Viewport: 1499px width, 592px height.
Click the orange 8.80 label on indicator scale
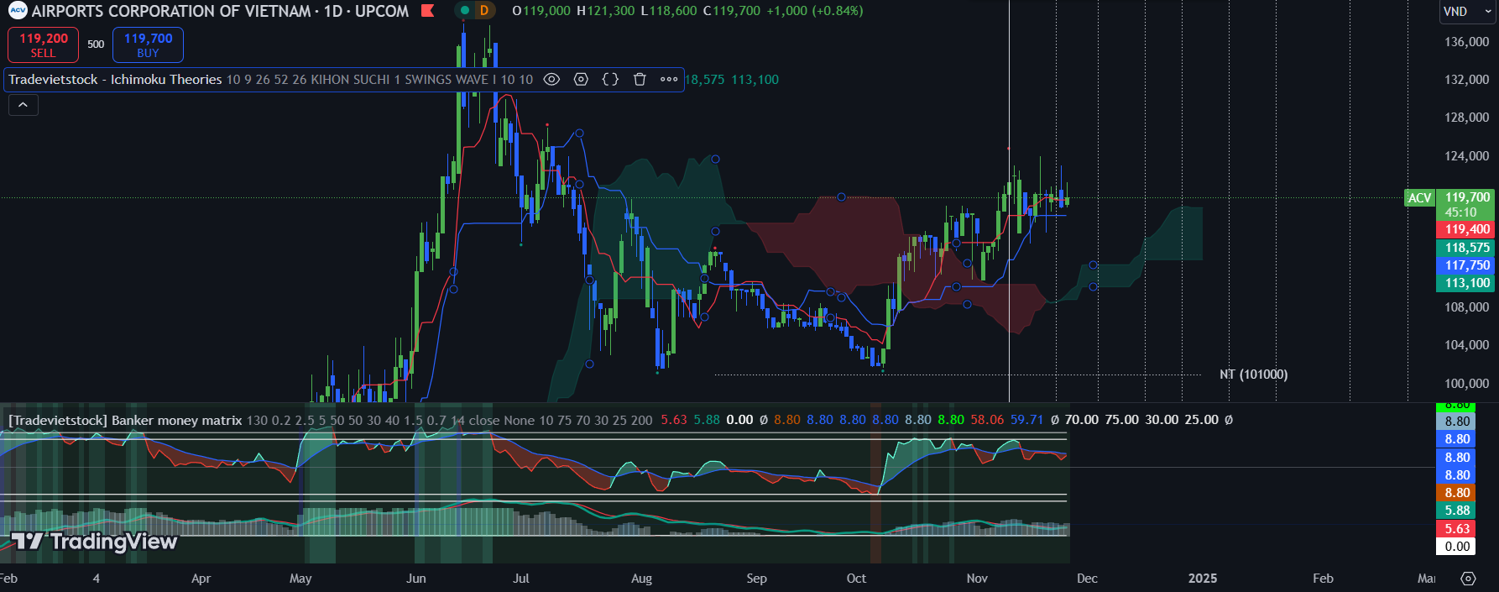click(1457, 493)
